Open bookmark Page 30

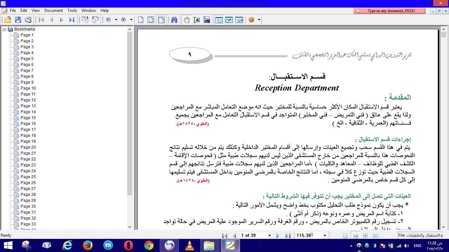(28, 206)
